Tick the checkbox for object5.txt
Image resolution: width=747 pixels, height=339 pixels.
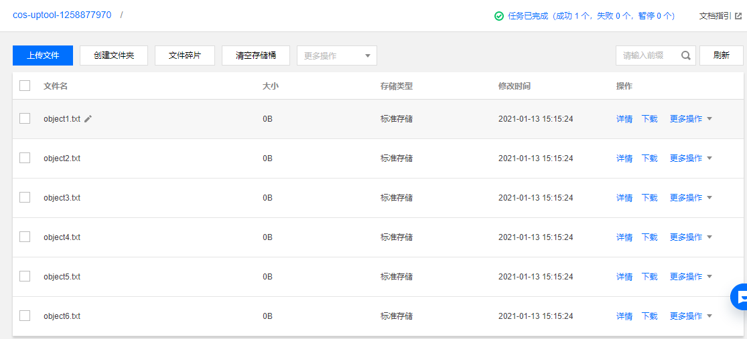(x=25, y=276)
